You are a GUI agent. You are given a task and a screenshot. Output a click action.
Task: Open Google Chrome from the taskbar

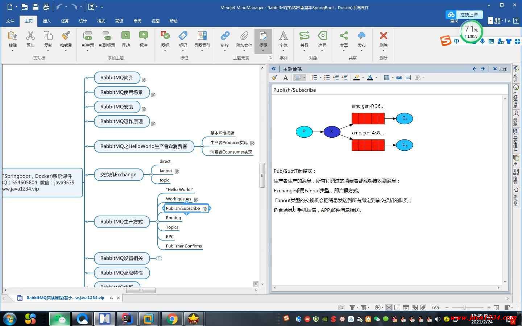point(172,319)
